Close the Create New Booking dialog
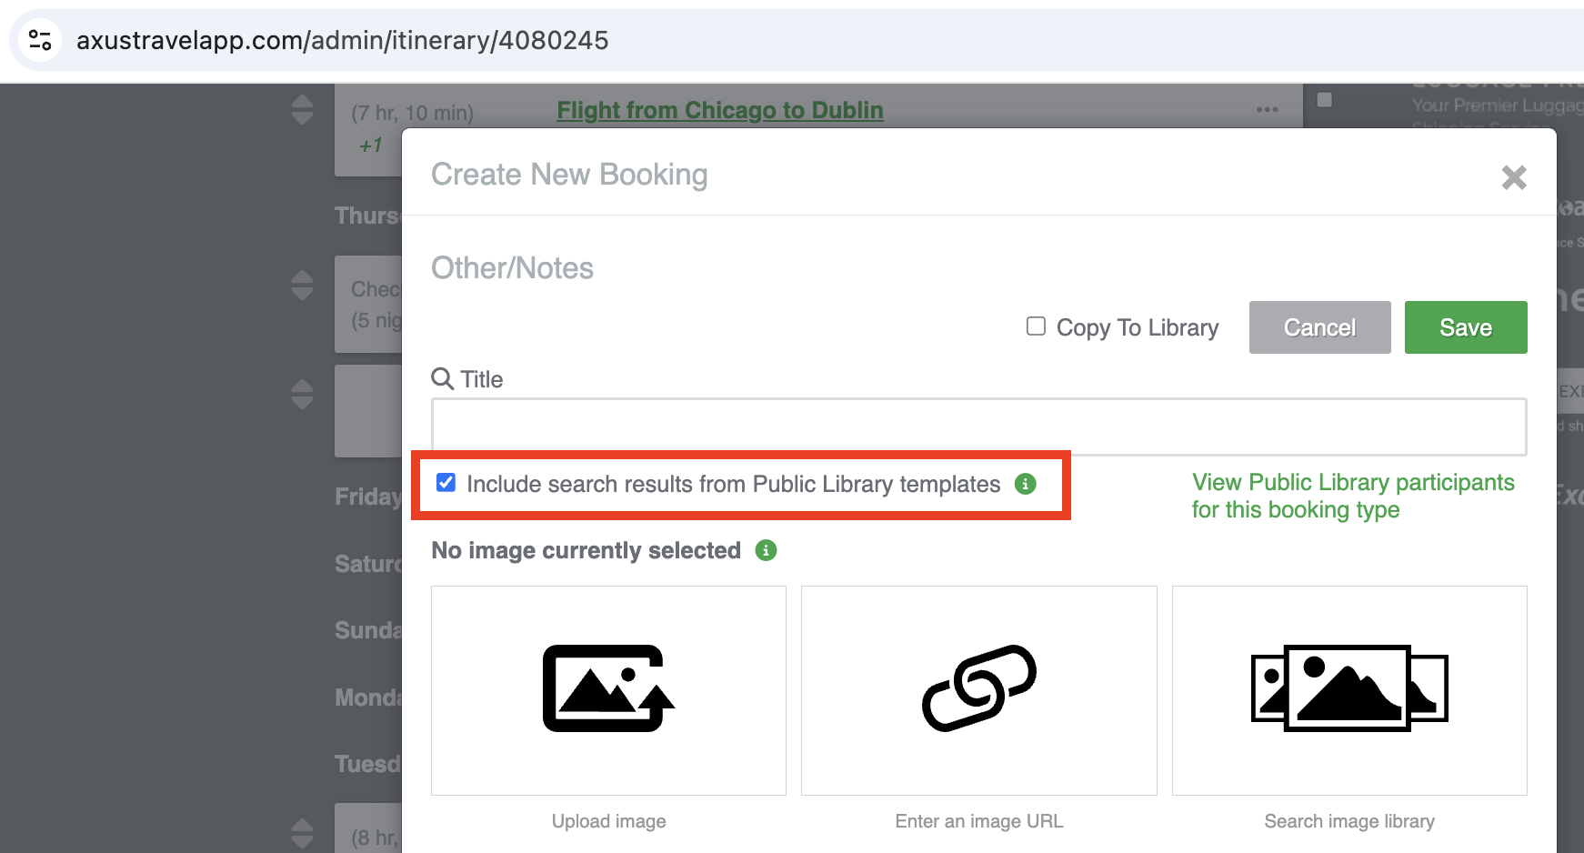Screen dimensions: 1584x853 click(1513, 177)
